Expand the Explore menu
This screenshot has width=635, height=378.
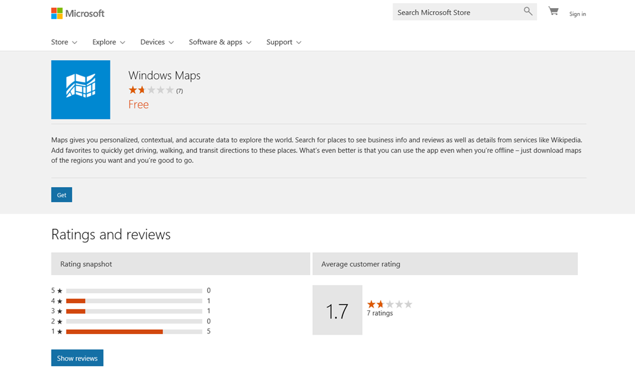pyautogui.click(x=109, y=42)
